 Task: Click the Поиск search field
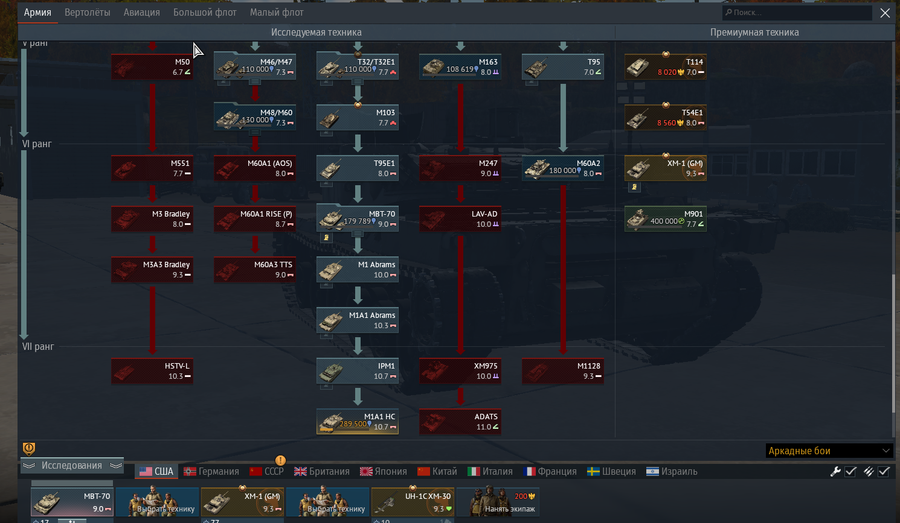point(797,13)
